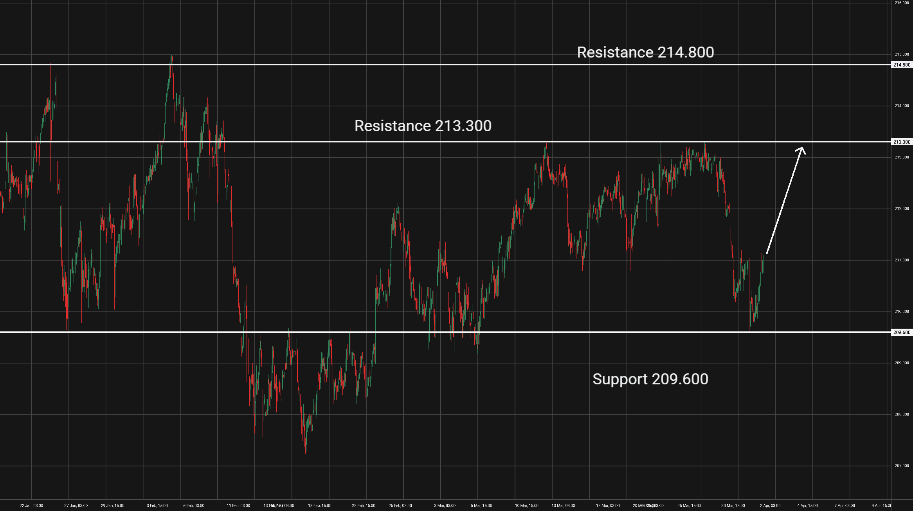Click the 5 Mar, 15:00 time label
913x511 pixels.
[481, 506]
